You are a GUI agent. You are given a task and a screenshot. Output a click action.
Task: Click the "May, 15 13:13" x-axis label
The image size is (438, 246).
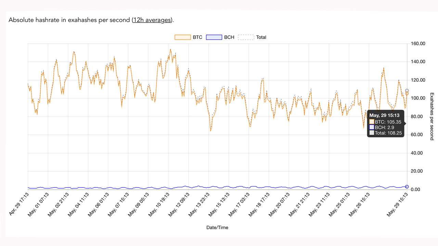click(219, 205)
